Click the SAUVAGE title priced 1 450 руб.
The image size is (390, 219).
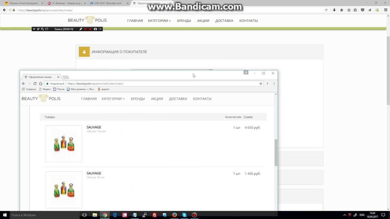pyautogui.click(x=94, y=173)
